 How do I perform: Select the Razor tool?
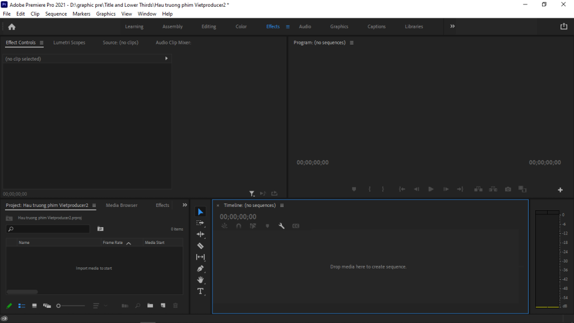pyautogui.click(x=200, y=246)
